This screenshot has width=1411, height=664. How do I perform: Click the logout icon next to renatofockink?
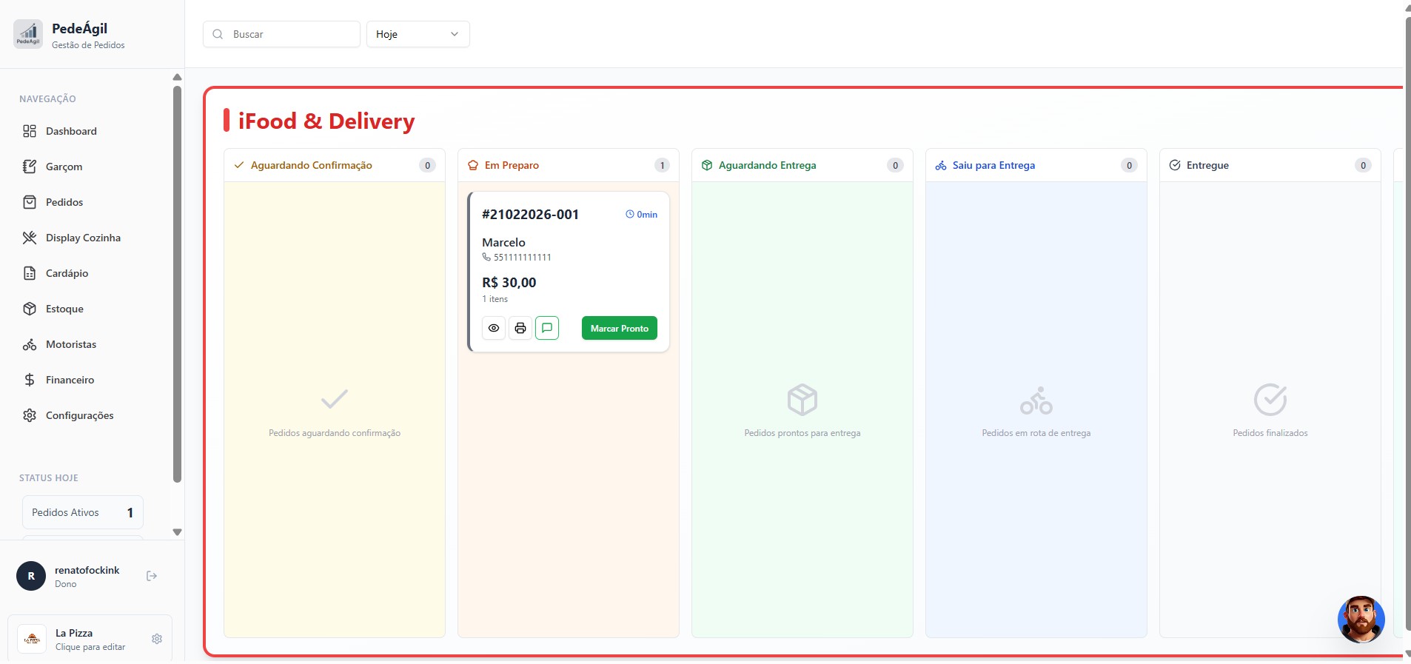click(x=152, y=576)
